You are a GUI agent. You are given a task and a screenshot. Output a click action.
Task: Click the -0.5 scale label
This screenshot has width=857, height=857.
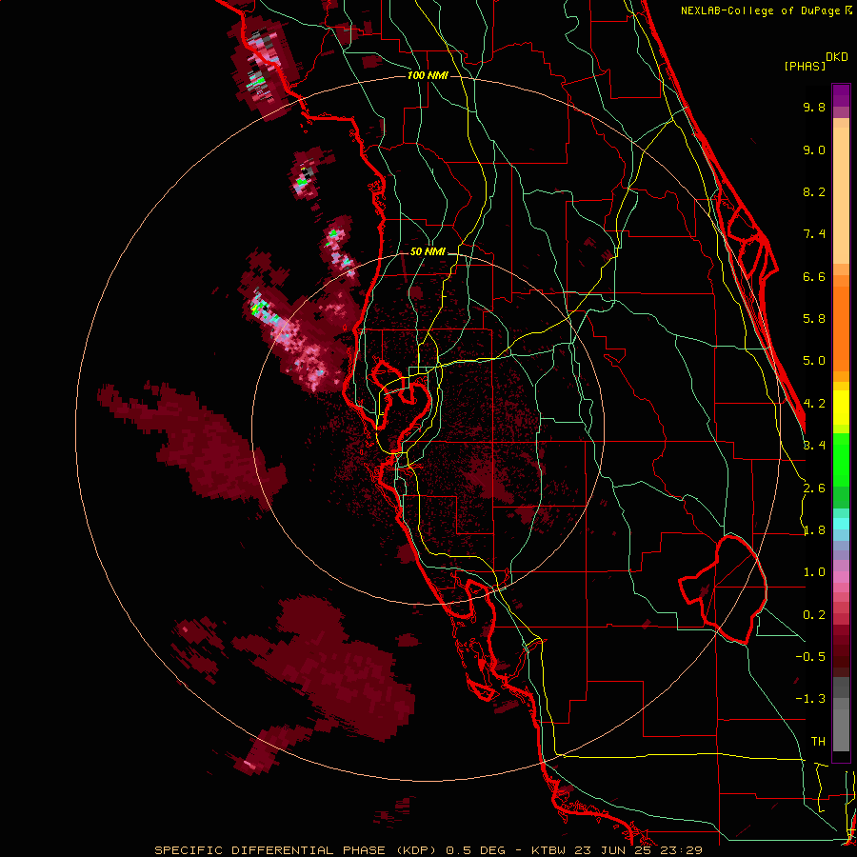(810, 657)
